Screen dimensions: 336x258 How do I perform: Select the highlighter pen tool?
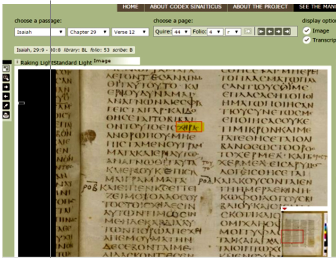(x=6, y=106)
